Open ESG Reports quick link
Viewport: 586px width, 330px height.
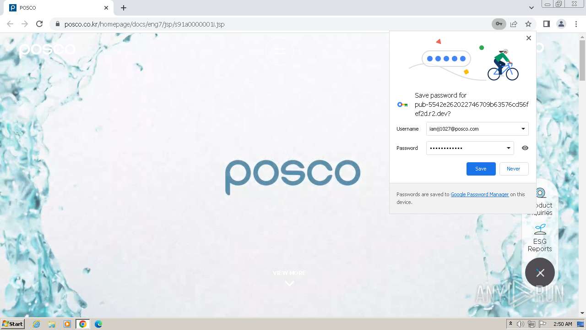click(540, 238)
